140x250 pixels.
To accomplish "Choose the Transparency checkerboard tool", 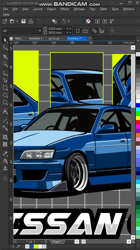I will [5, 144].
